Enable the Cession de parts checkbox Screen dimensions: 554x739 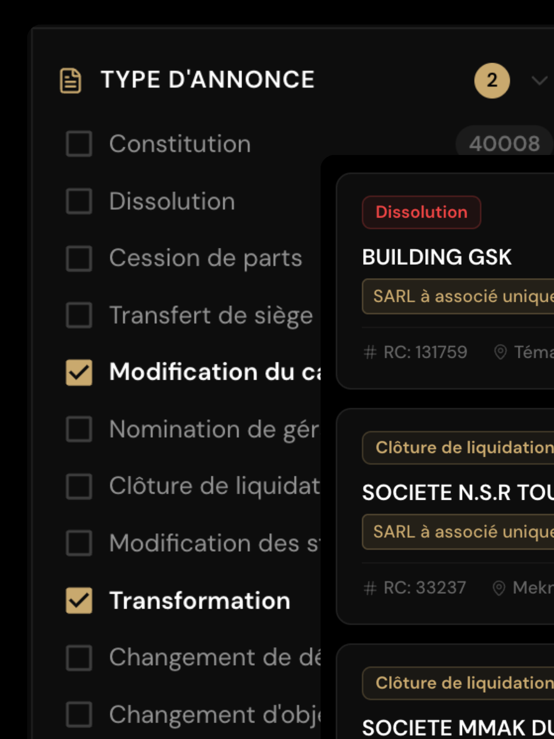[78, 259]
